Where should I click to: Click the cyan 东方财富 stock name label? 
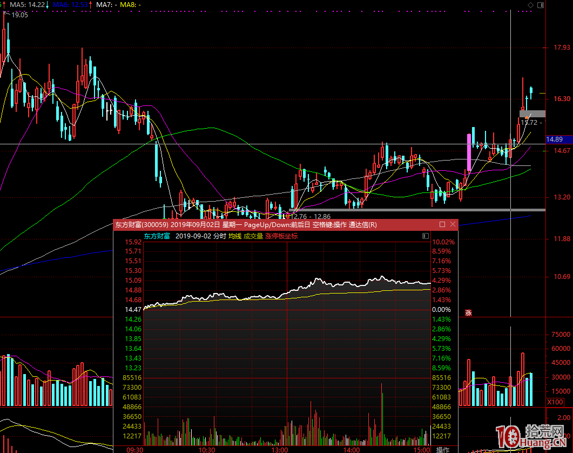coord(157,236)
